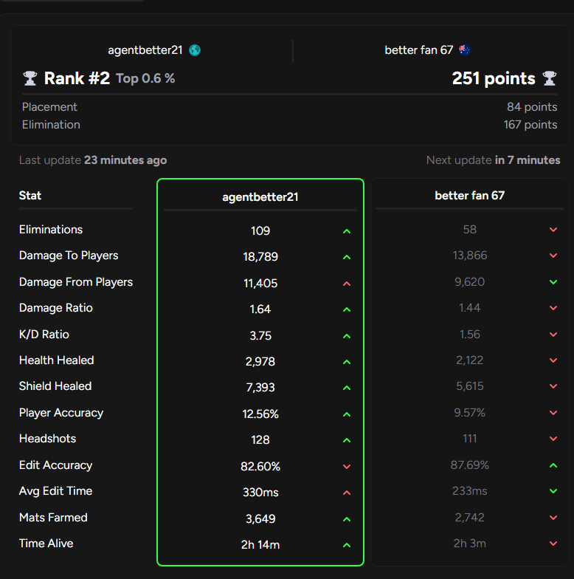
Task: Click the green arrow for agentbetter21 Damage To Players
Action: 347,257
